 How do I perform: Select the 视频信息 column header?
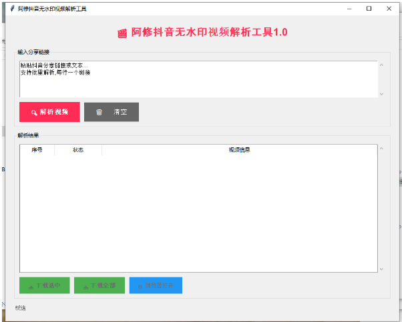coord(240,150)
